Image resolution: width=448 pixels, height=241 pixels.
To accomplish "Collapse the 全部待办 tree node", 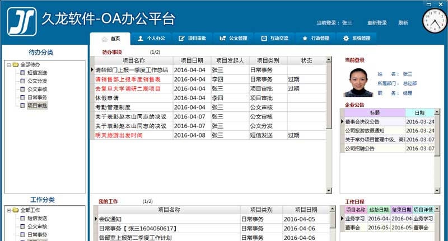I will 8,65.
